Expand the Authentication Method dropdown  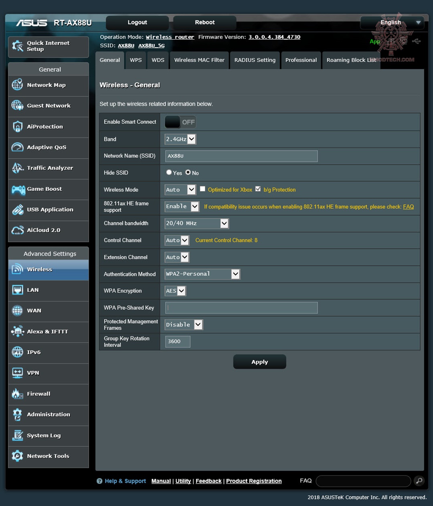202,274
